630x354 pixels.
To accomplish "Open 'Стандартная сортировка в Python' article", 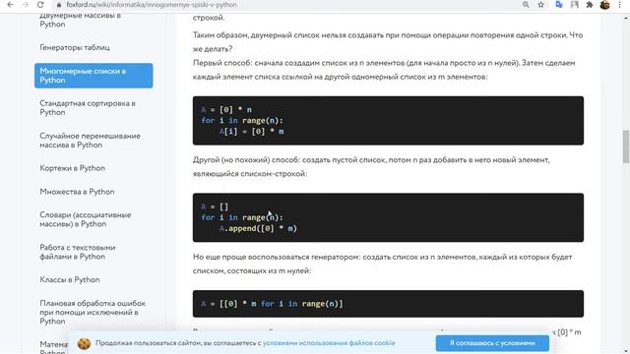I will click(88, 108).
